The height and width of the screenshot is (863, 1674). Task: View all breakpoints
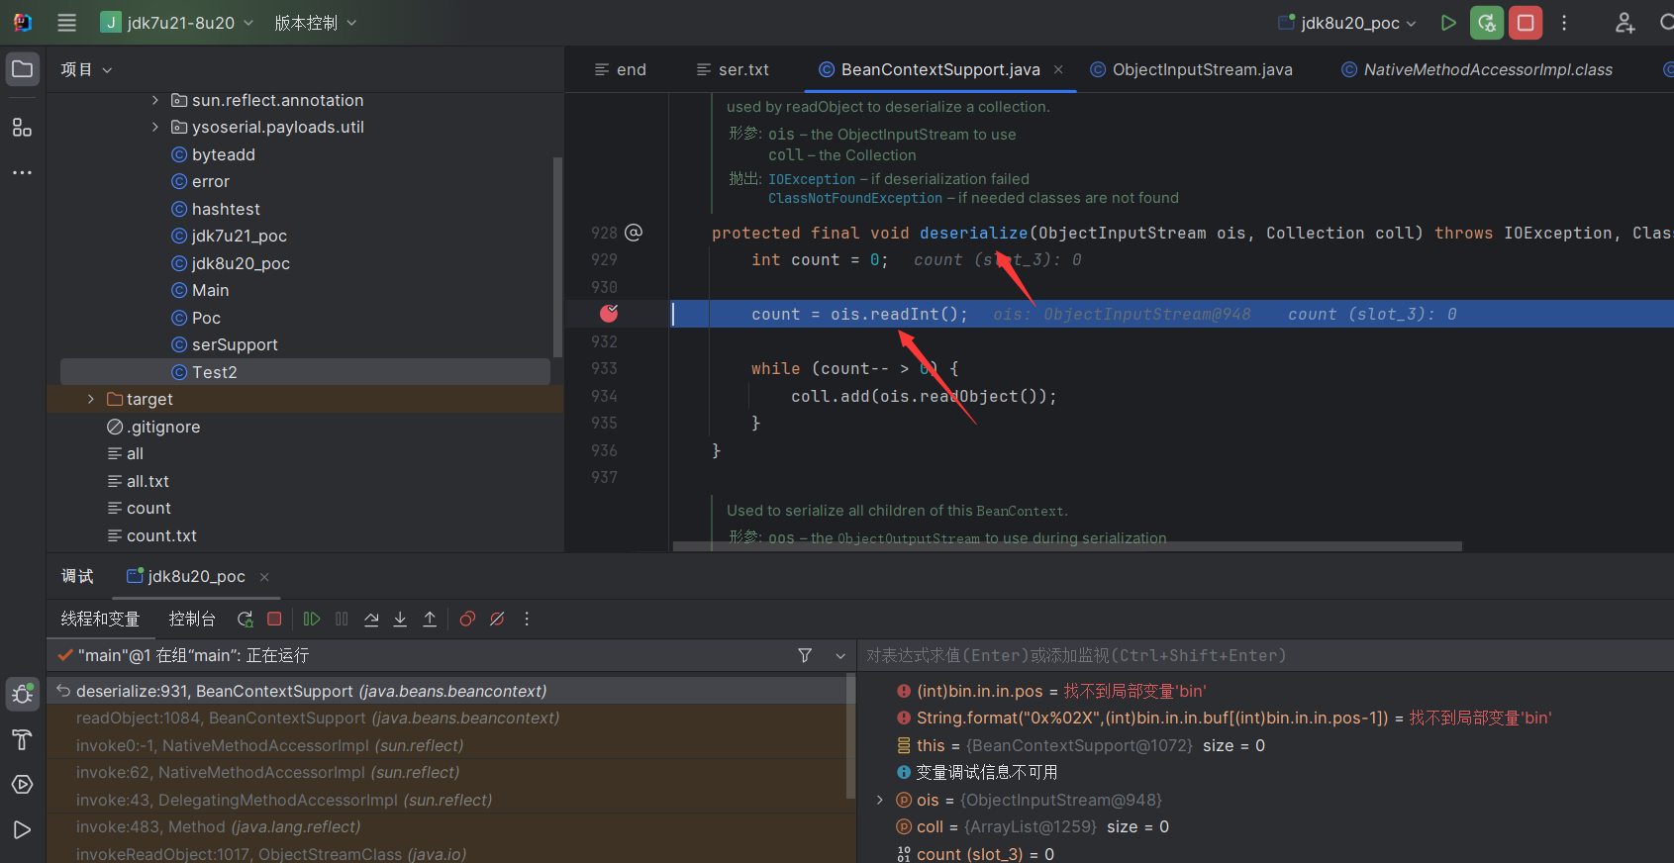pyautogui.click(x=467, y=619)
